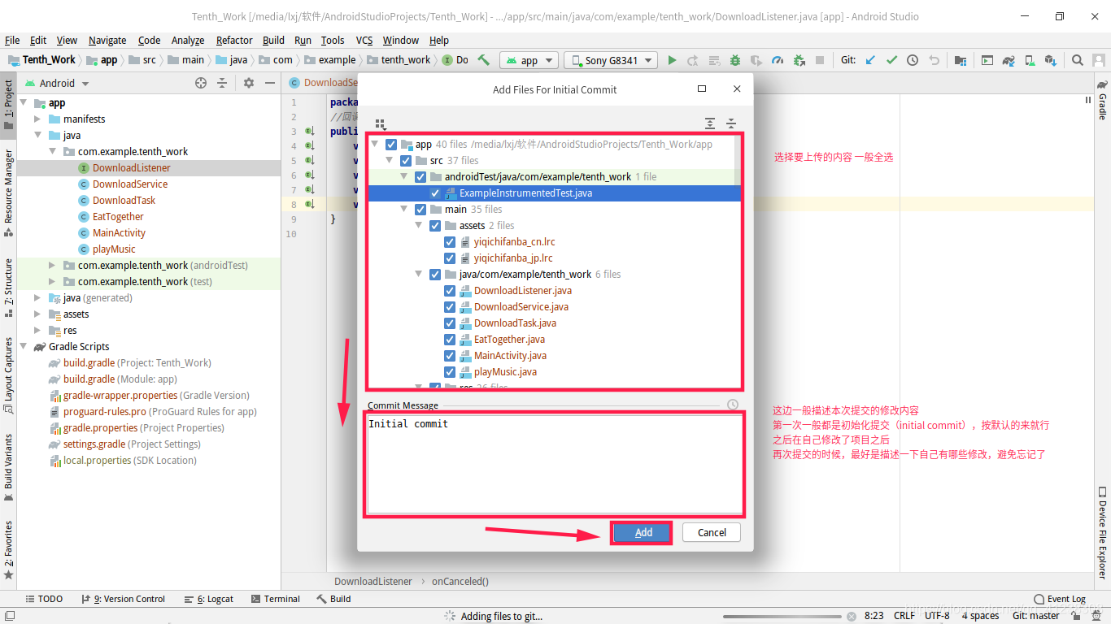Open the Event Log
Viewport: 1111px width, 624px height.
pos(1060,599)
